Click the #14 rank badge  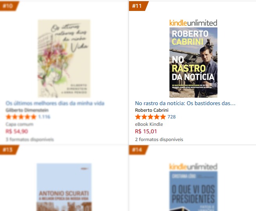pyautogui.click(x=138, y=150)
